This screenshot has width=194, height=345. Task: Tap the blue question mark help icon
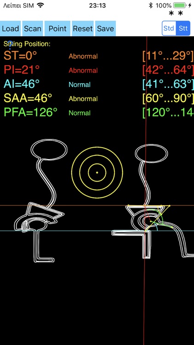tap(10, 45)
